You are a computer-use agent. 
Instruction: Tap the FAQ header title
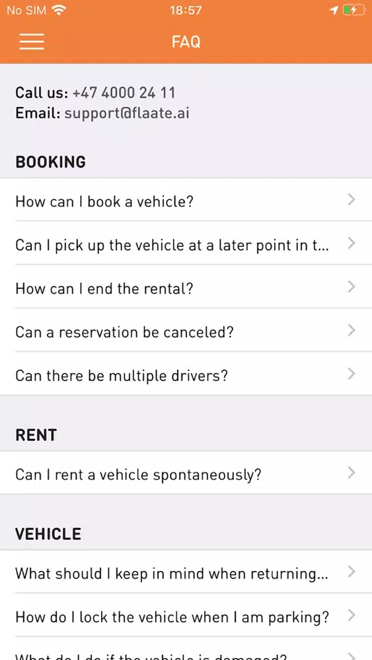coord(186,42)
